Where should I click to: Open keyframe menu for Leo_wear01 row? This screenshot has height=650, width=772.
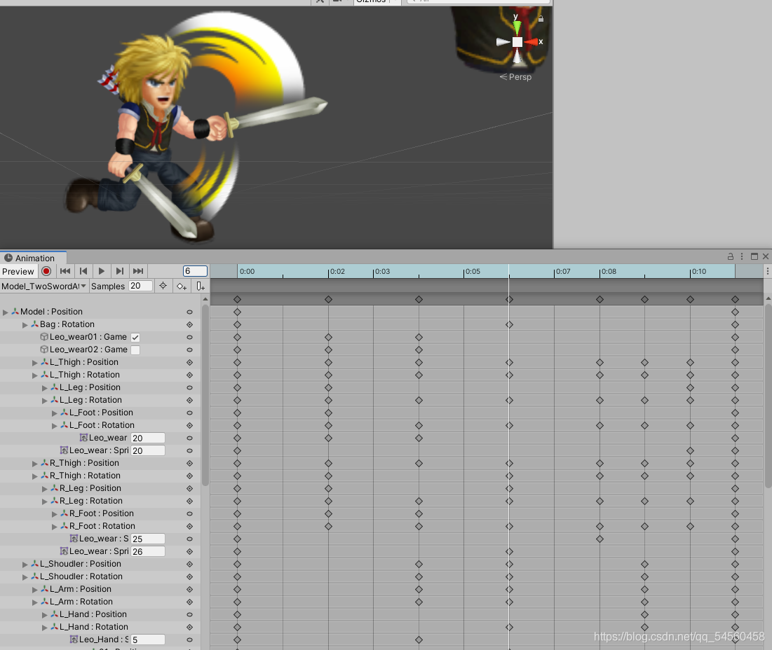point(189,338)
